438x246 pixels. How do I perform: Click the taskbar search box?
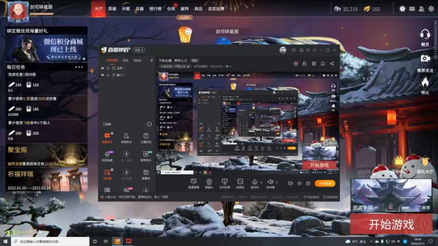coord(50,241)
